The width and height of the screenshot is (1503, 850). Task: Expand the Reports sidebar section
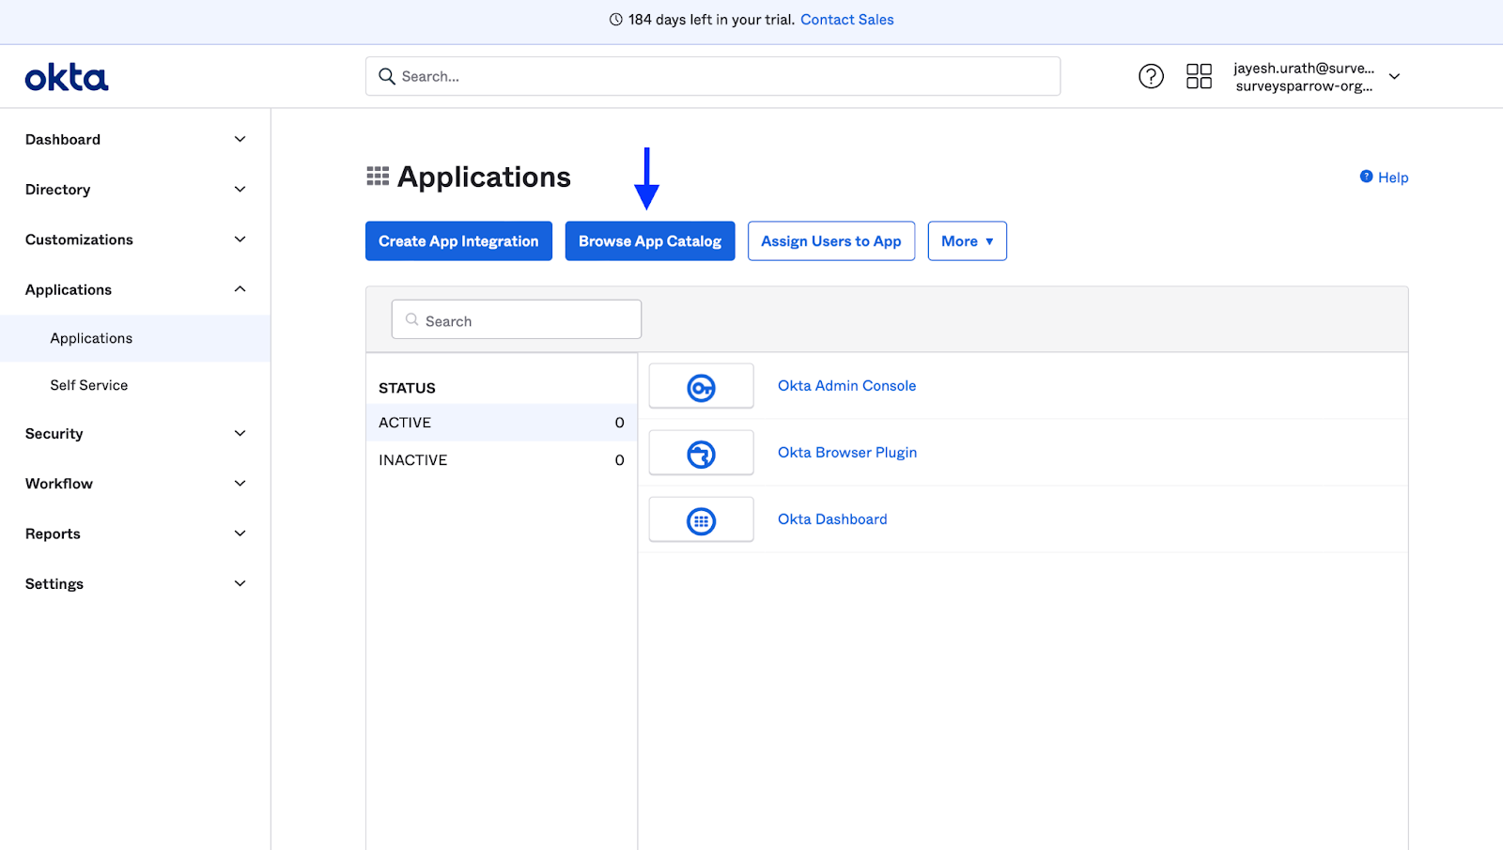[135, 533]
